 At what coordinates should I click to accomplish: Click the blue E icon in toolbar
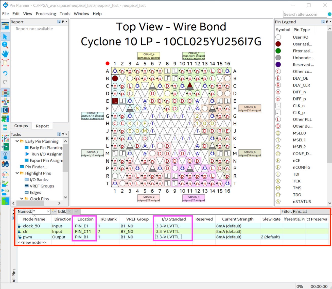pyautogui.click(x=5, y=110)
